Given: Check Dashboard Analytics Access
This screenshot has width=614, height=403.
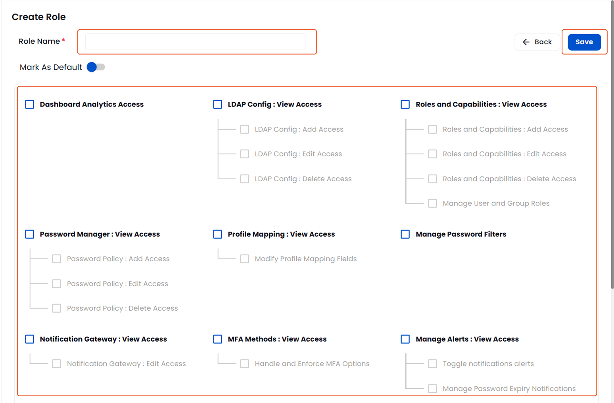Looking at the screenshot, I should (x=29, y=104).
